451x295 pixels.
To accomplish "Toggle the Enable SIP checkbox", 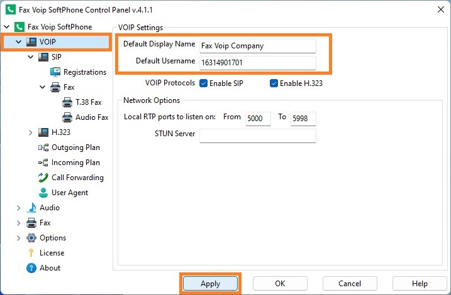I will tap(203, 83).
